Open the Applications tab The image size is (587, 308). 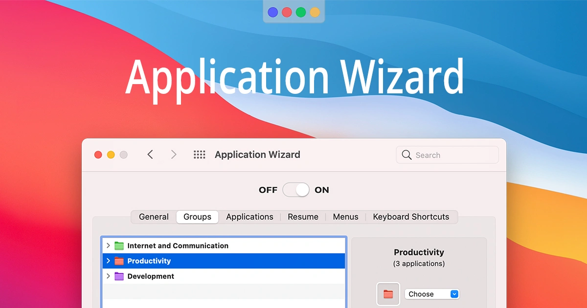coord(249,217)
